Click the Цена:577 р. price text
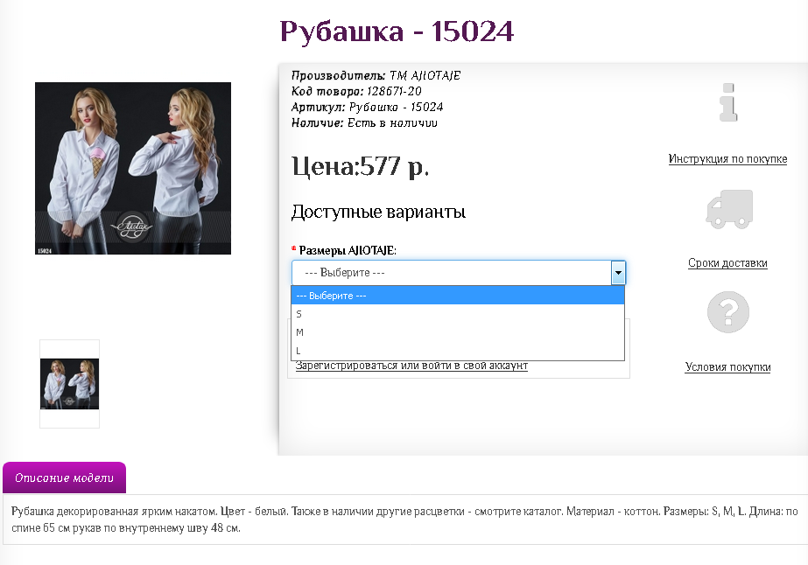This screenshot has width=808, height=565. [x=360, y=166]
